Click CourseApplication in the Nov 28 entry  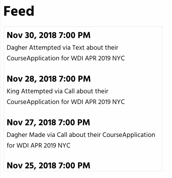point(33,102)
